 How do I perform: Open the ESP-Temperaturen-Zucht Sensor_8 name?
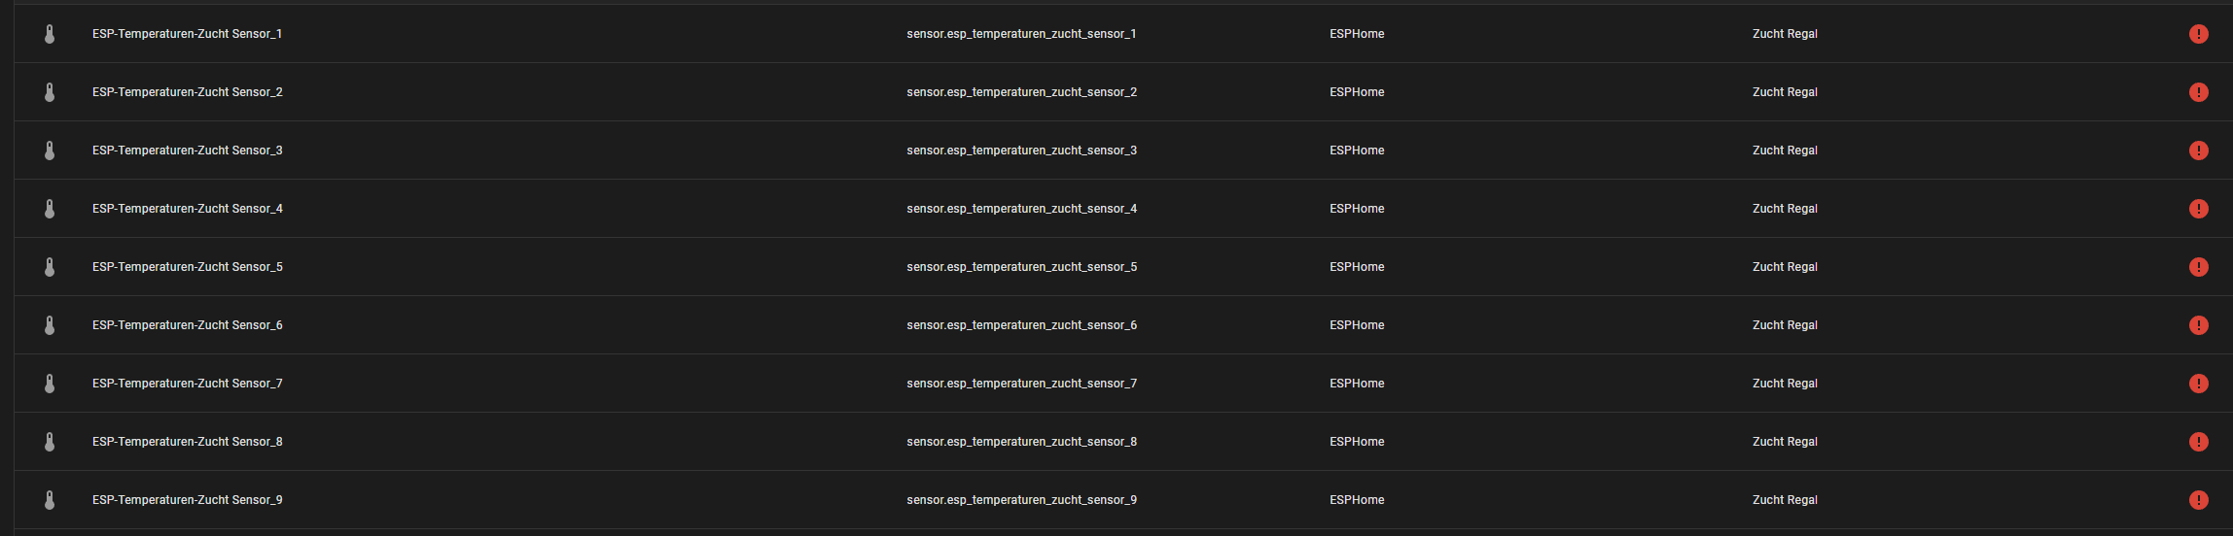click(187, 442)
